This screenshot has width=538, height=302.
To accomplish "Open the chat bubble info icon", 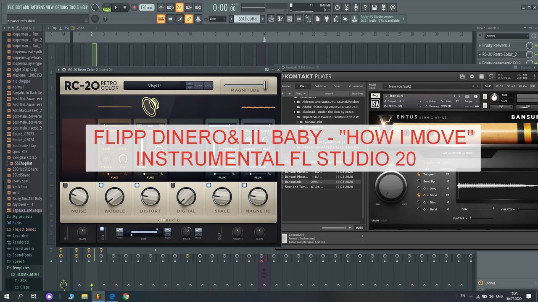I will (393, 8).
